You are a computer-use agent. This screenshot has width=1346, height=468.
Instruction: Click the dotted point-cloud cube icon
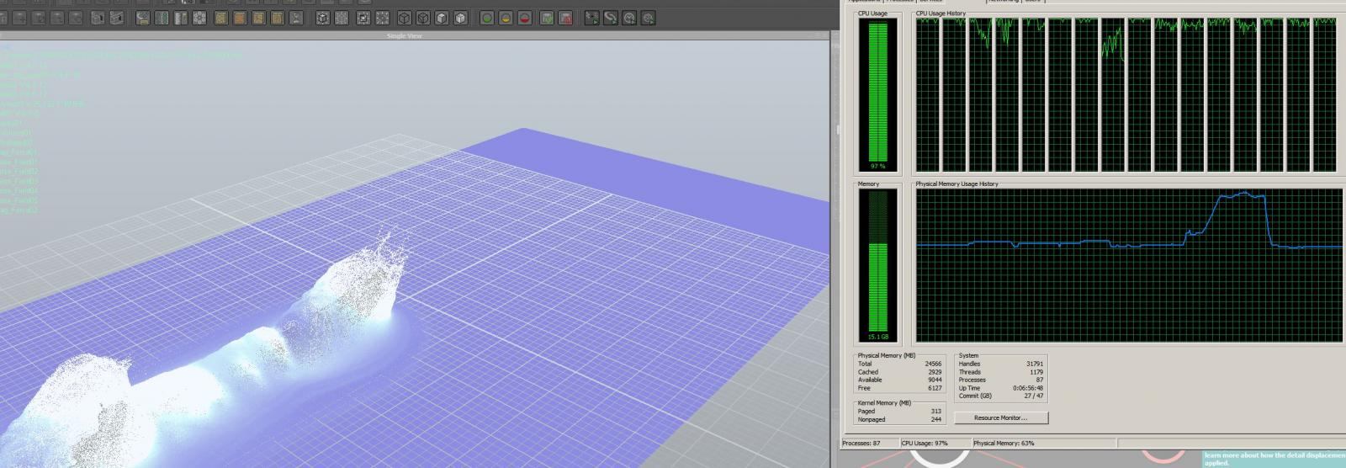click(x=342, y=18)
